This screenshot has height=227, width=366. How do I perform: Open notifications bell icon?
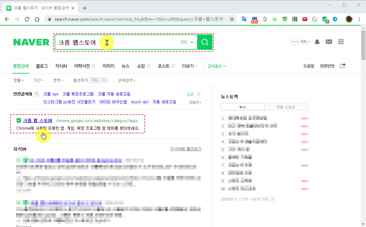click(x=317, y=42)
